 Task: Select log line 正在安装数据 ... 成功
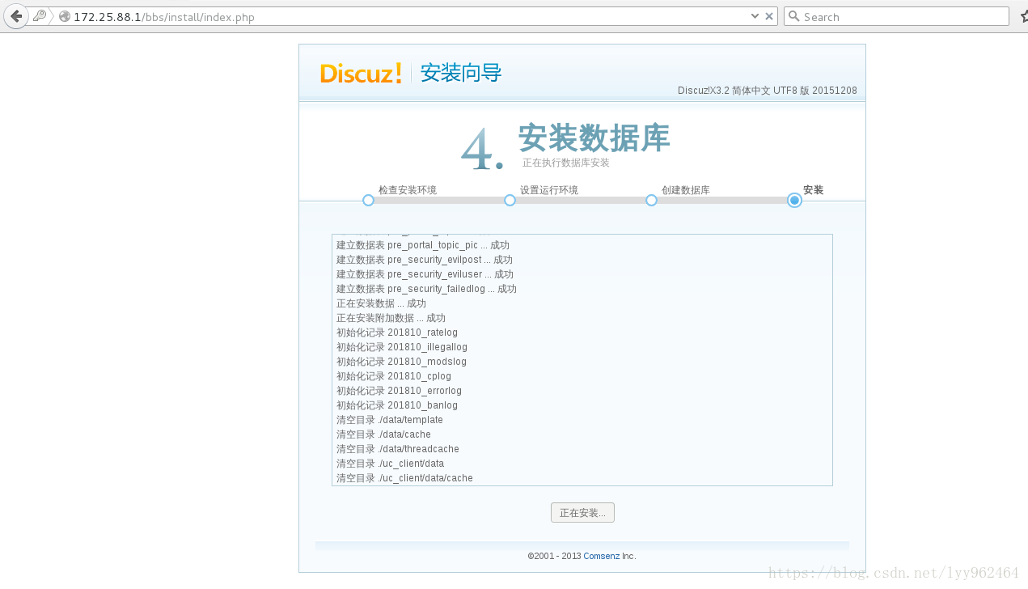[x=381, y=303]
